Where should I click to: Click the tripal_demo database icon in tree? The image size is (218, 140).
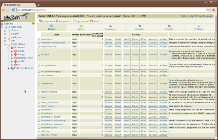coord(9,44)
